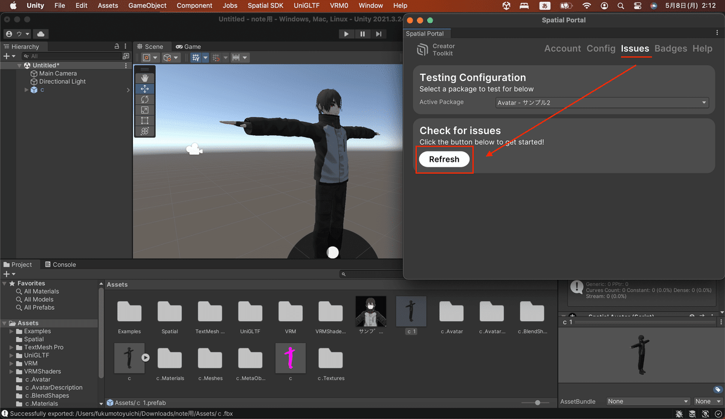
Task: Open AssetBundle name None dropdown
Action: pos(648,401)
